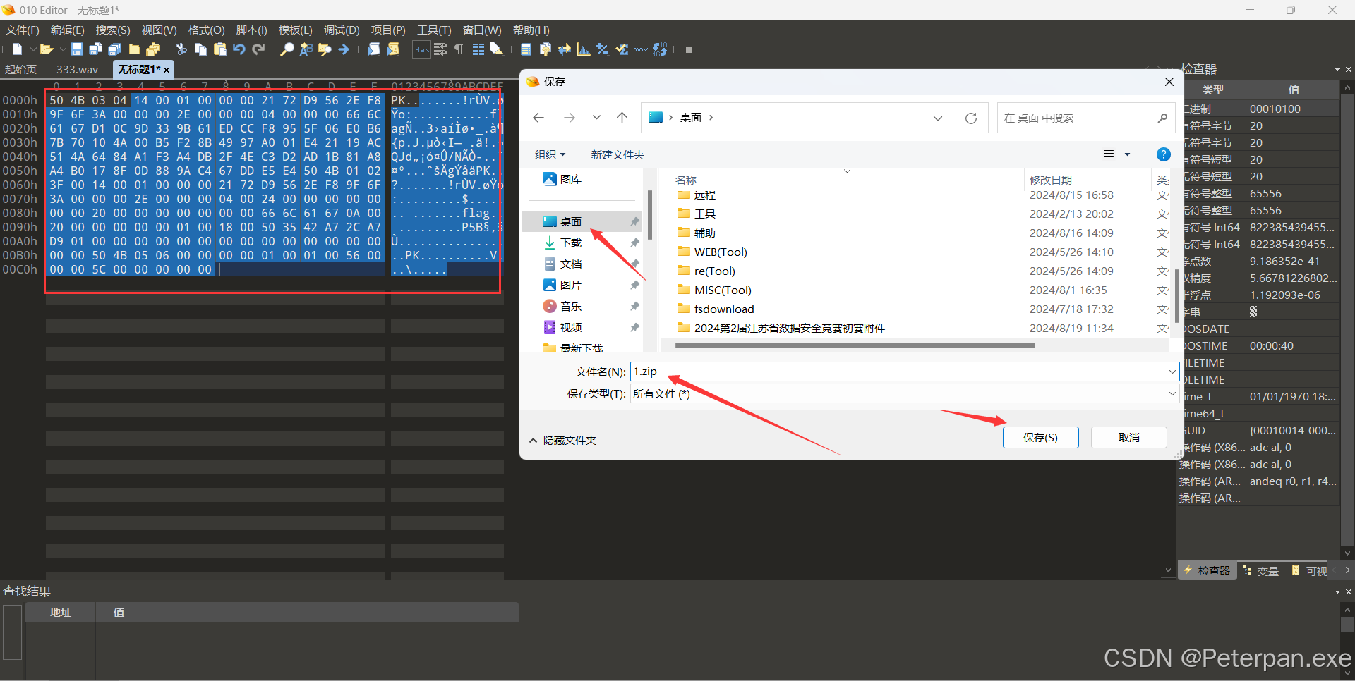1355x681 pixels.
Task: Toggle the paragraph mark whitespace icon
Action: [459, 49]
